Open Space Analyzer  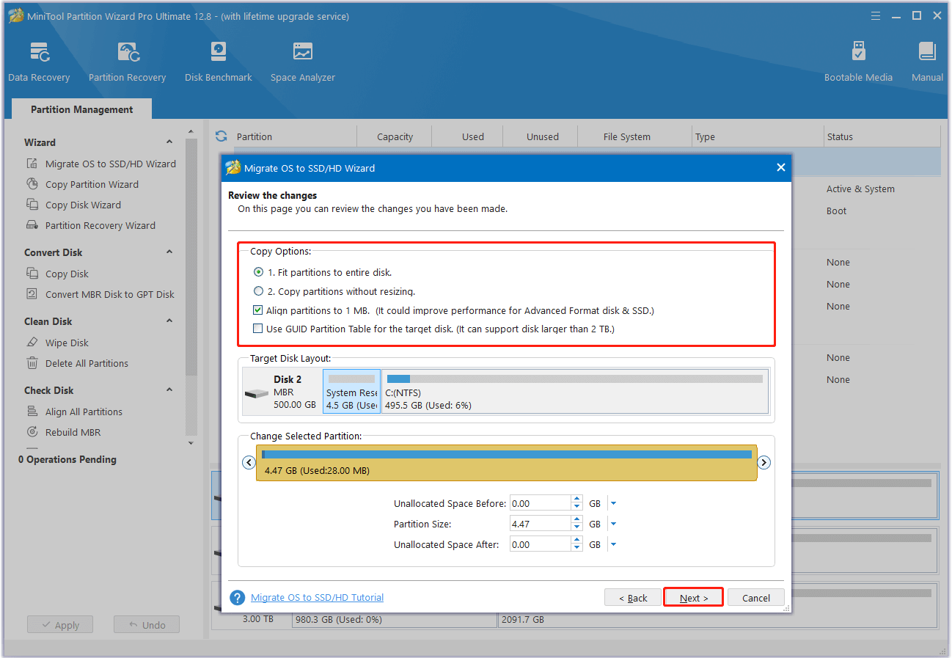point(302,62)
